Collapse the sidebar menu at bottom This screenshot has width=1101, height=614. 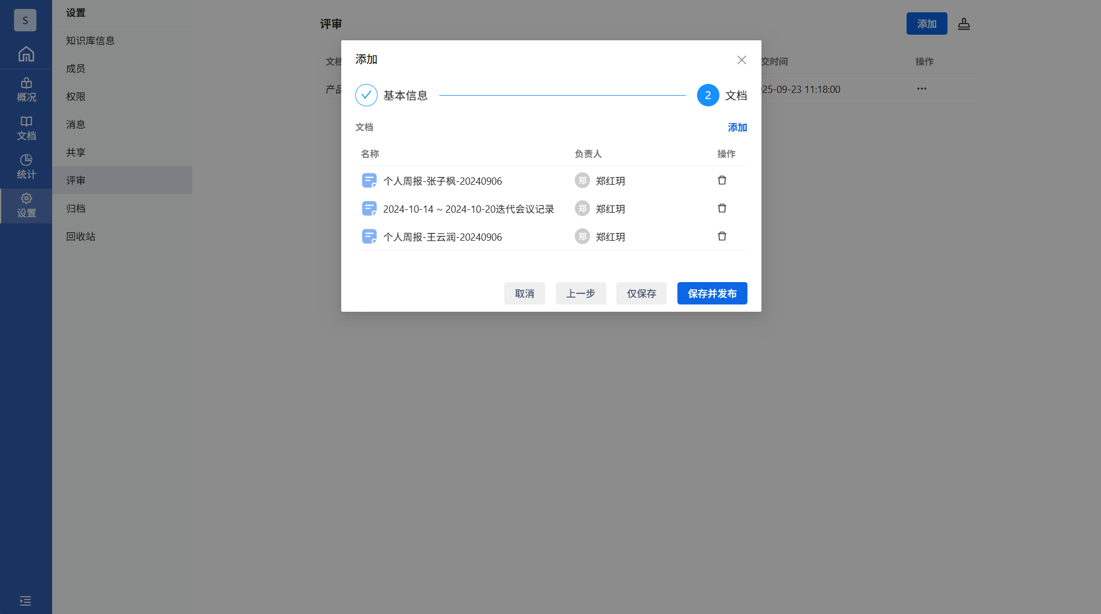(x=26, y=601)
